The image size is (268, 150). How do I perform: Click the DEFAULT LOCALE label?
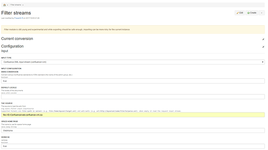pyautogui.click(x=9, y=88)
